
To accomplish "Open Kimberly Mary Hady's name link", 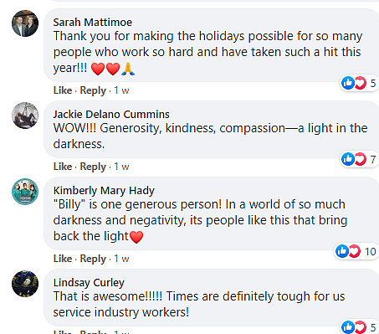I will [x=104, y=191].
